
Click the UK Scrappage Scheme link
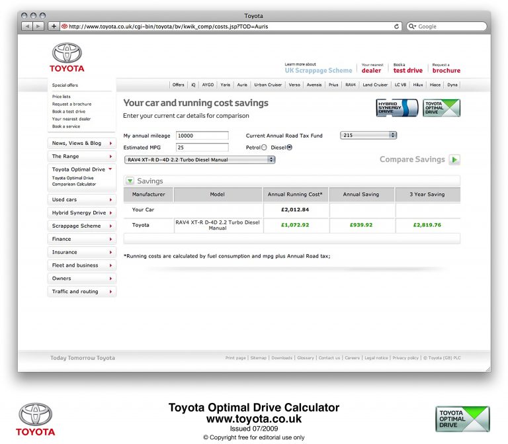tap(318, 70)
